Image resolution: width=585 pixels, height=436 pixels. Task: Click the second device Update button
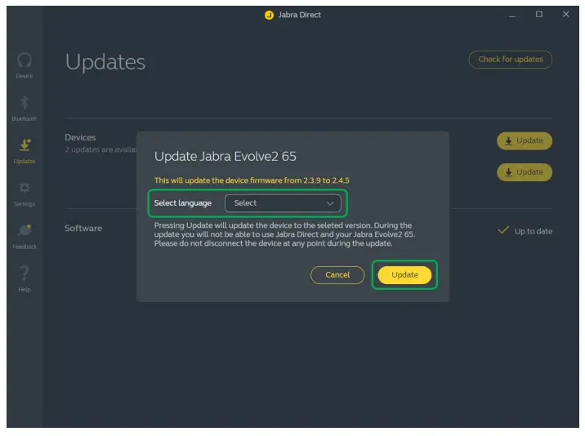(x=525, y=172)
